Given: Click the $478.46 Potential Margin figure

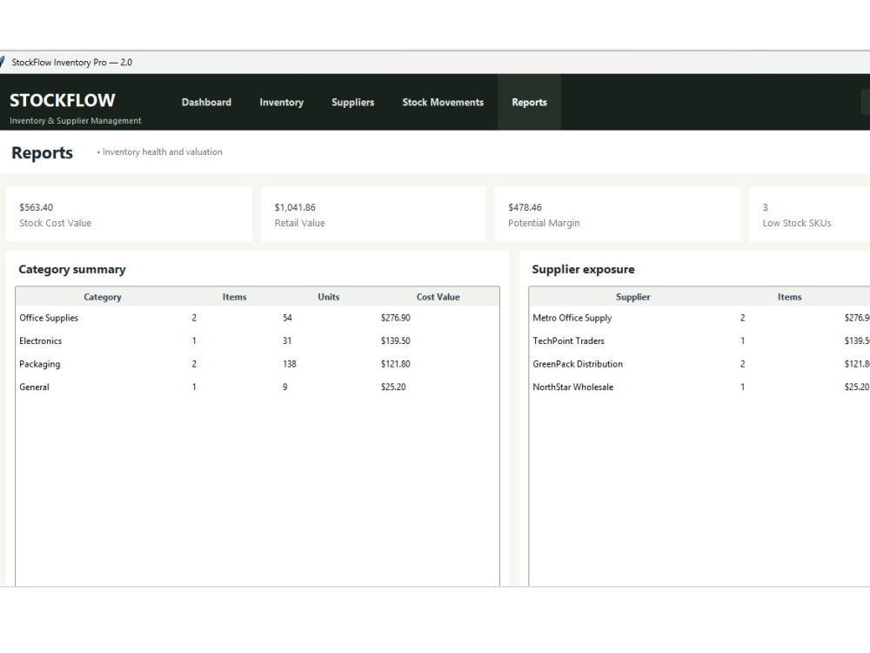Looking at the screenshot, I should (525, 208).
